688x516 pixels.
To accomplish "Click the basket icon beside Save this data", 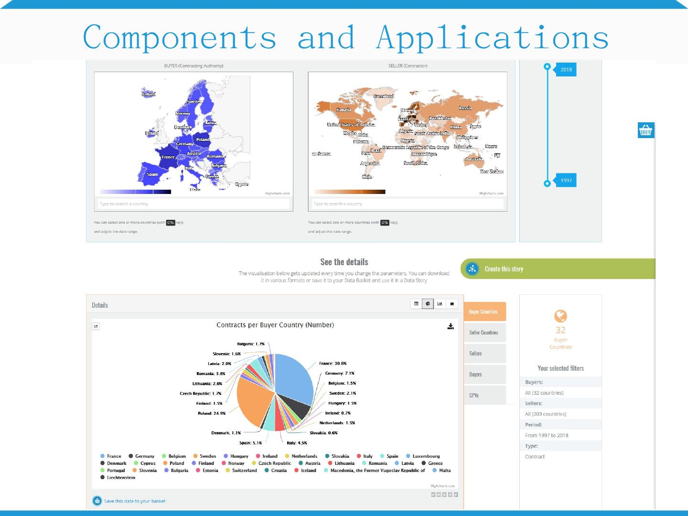I will coord(97,501).
